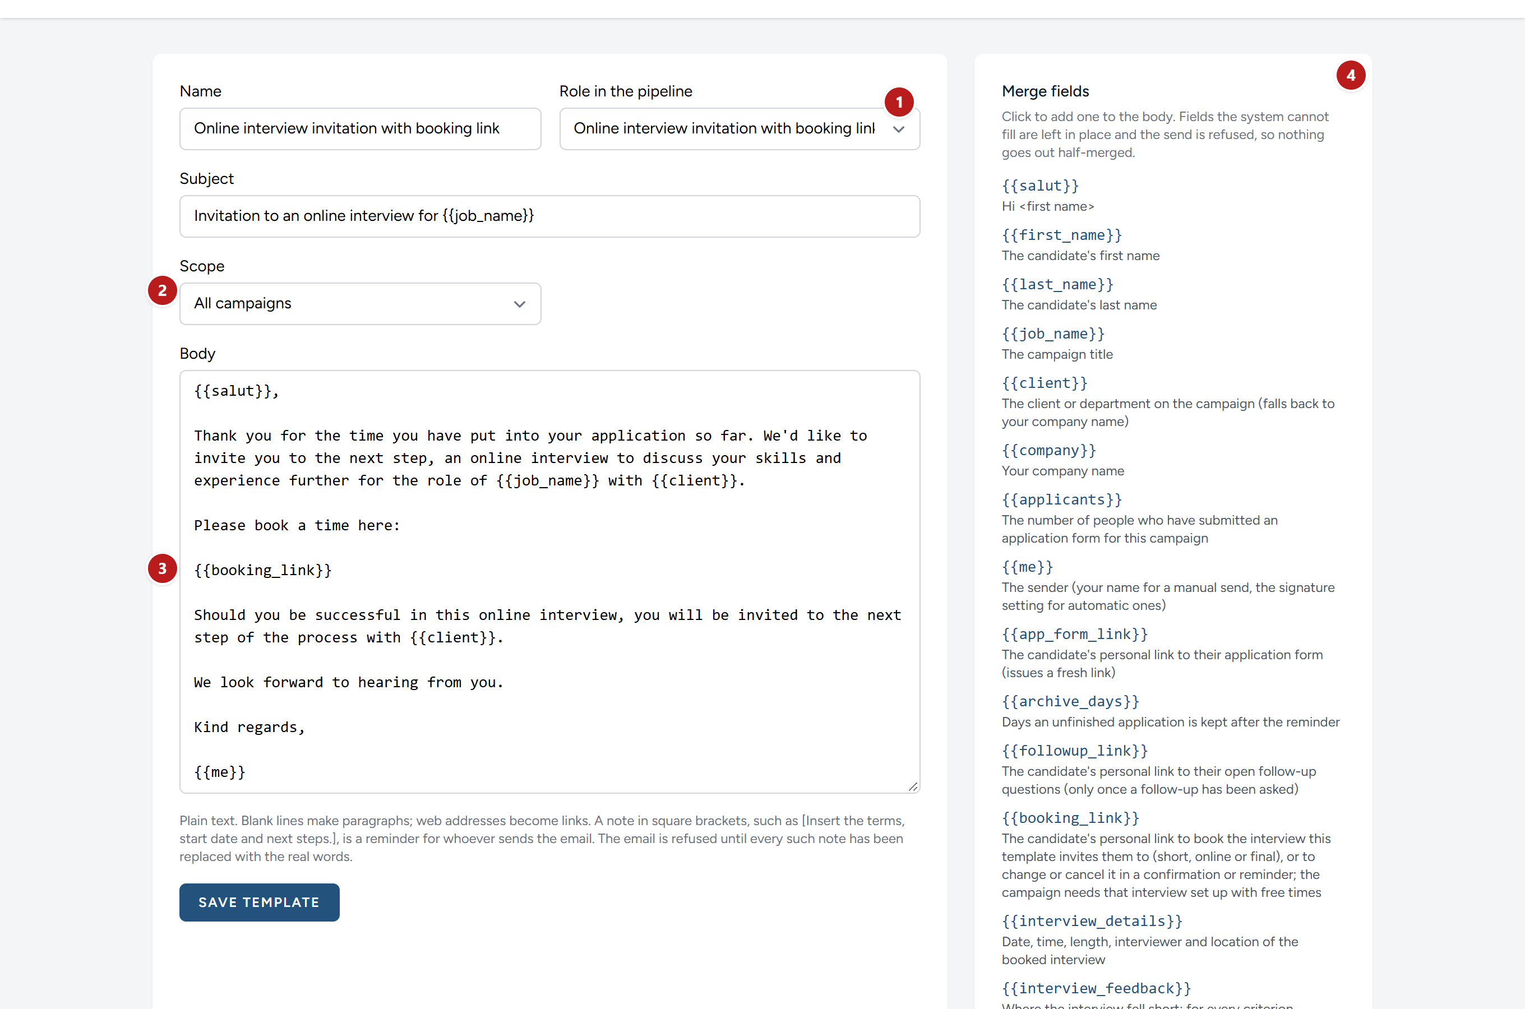Insert the {{interview_details}} merge field
Viewport: 1525px width, 1009px height.
point(1092,922)
